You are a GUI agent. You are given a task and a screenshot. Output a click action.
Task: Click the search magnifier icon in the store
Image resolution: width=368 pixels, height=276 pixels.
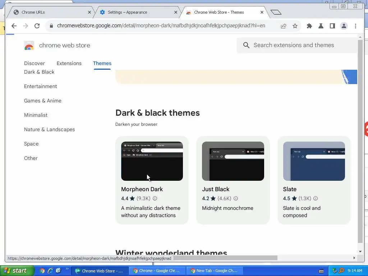tap(246, 45)
